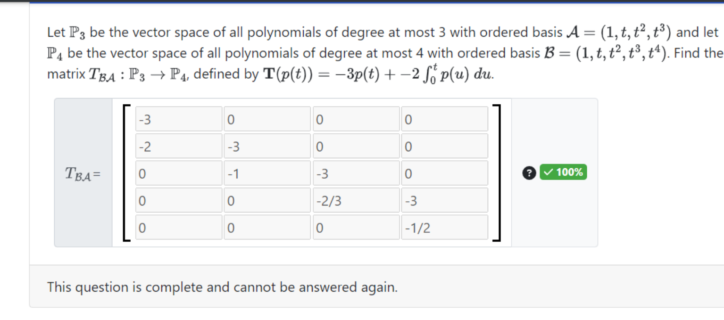The image size is (724, 320).
Task: Select the -3 entry in row four
Action: coord(444,200)
